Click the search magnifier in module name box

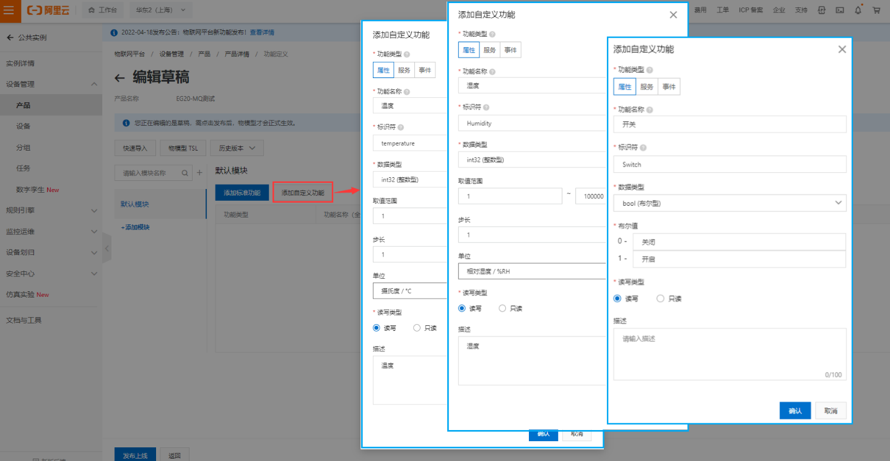click(185, 173)
